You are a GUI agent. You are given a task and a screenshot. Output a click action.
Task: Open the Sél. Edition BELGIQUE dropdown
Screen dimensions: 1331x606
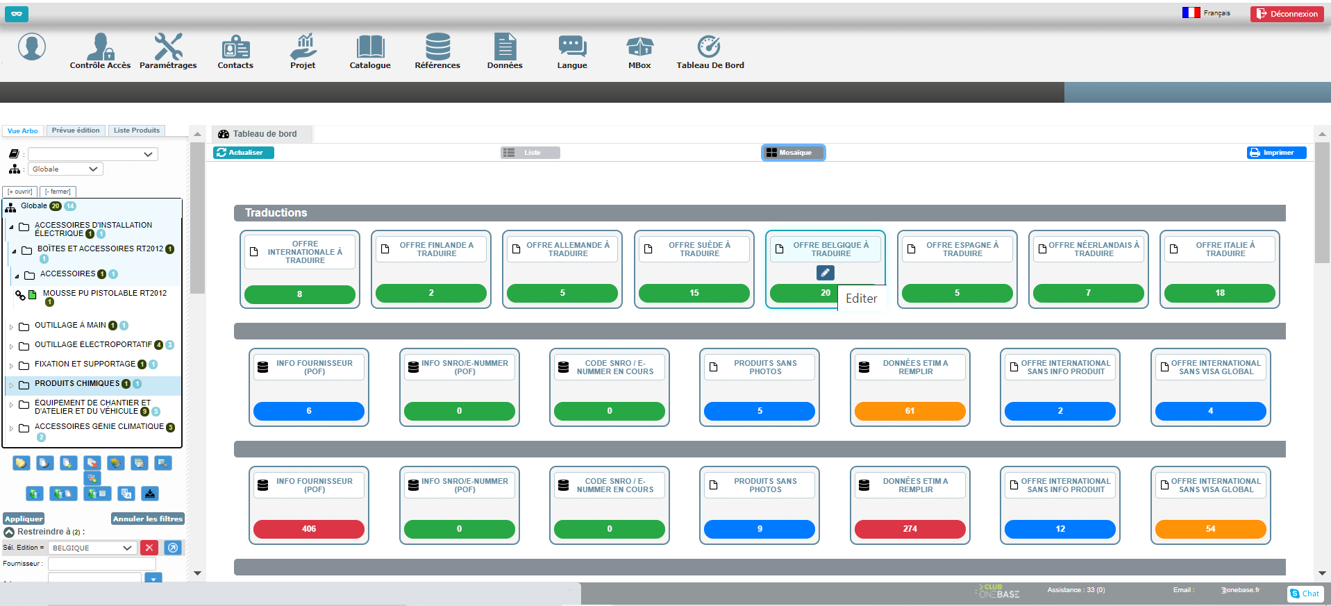pyautogui.click(x=92, y=548)
